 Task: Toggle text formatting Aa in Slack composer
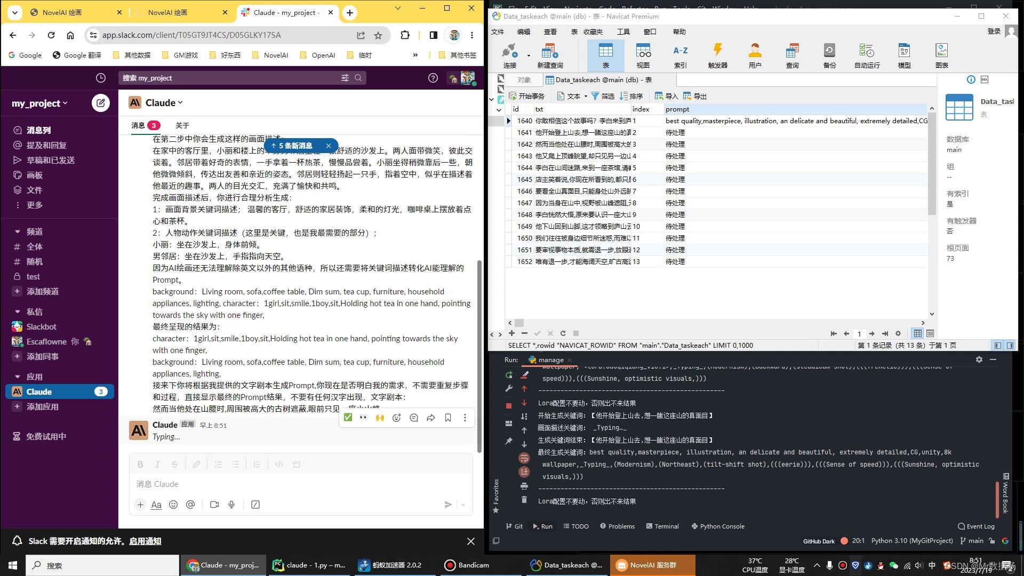[x=156, y=505]
